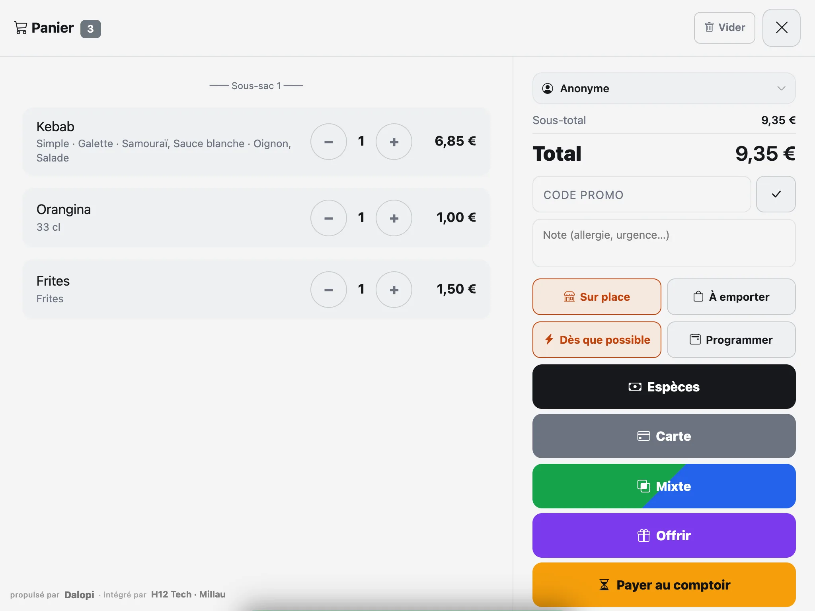Select the Sur place option
The height and width of the screenshot is (611, 815).
(597, 297)
